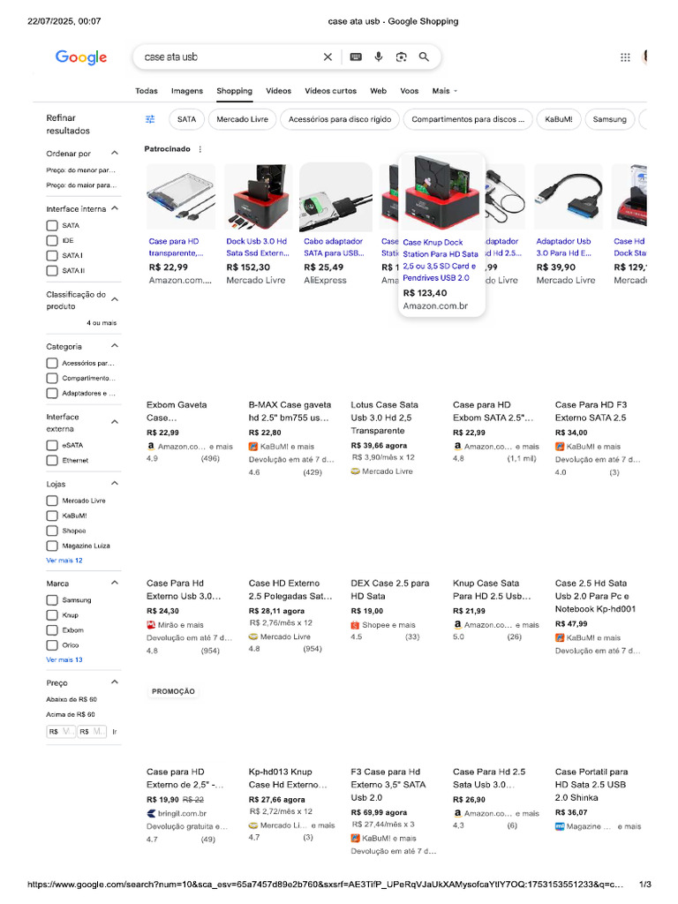Open the three-dot menu next to Patrocinado
Viewport: 678px width, 904px height.
200,148
